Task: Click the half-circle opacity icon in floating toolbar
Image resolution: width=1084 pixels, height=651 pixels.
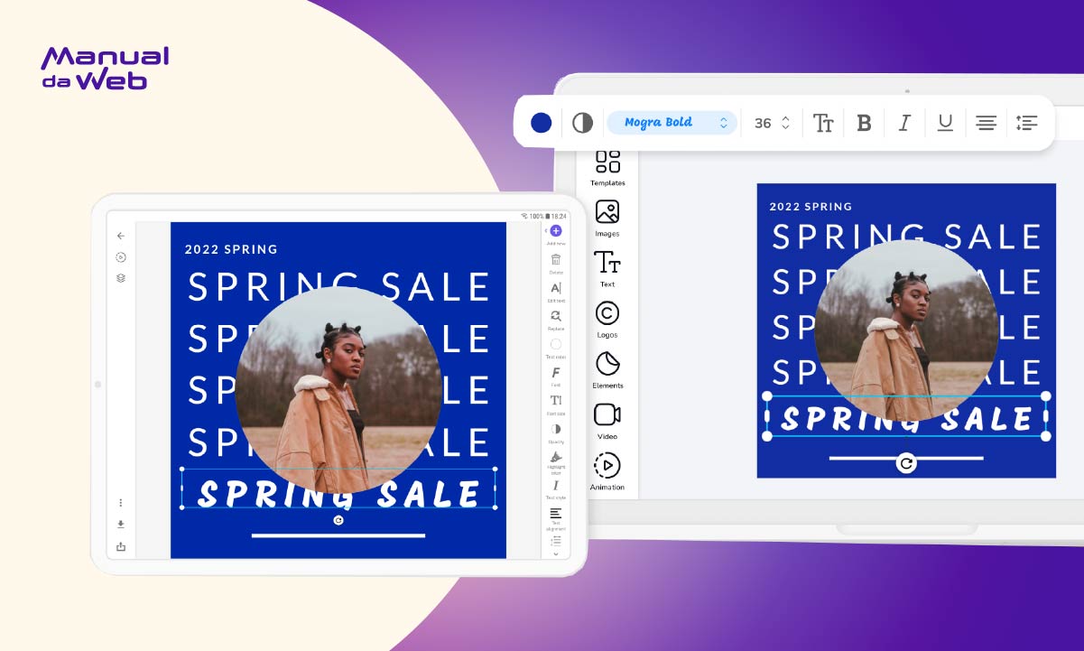Action: pos(583,123)
